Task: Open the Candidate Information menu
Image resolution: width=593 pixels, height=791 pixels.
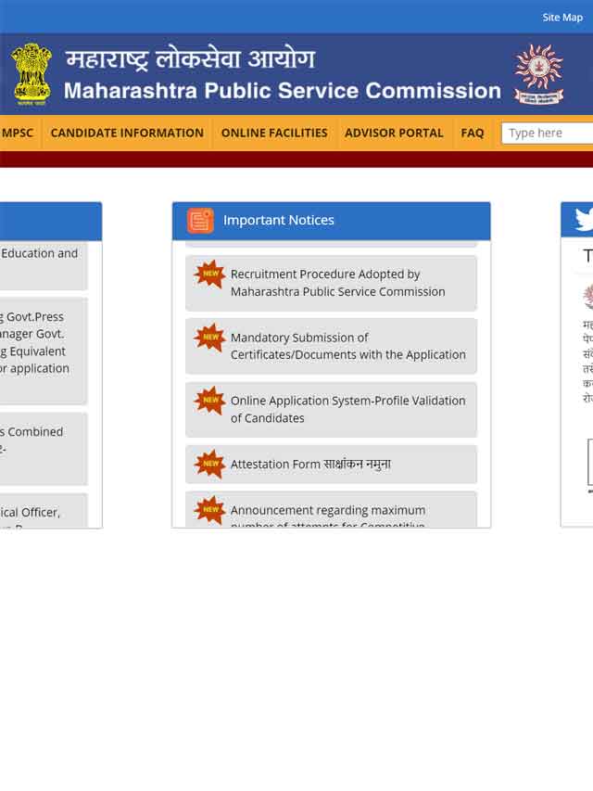Action: pos(127,134)
